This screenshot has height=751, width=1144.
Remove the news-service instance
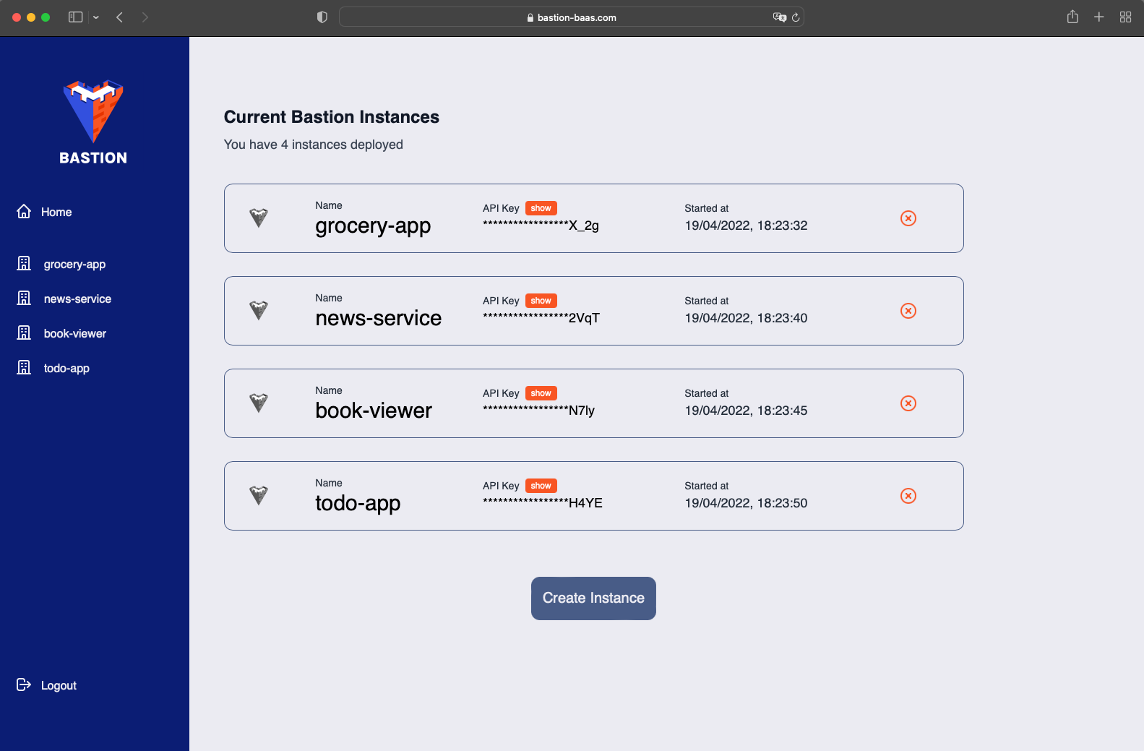tap(908, 311)
